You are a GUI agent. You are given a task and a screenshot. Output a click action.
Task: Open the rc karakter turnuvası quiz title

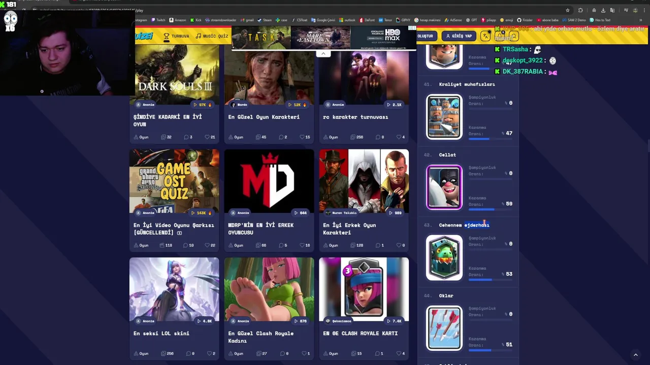click(x=355, y=117)
